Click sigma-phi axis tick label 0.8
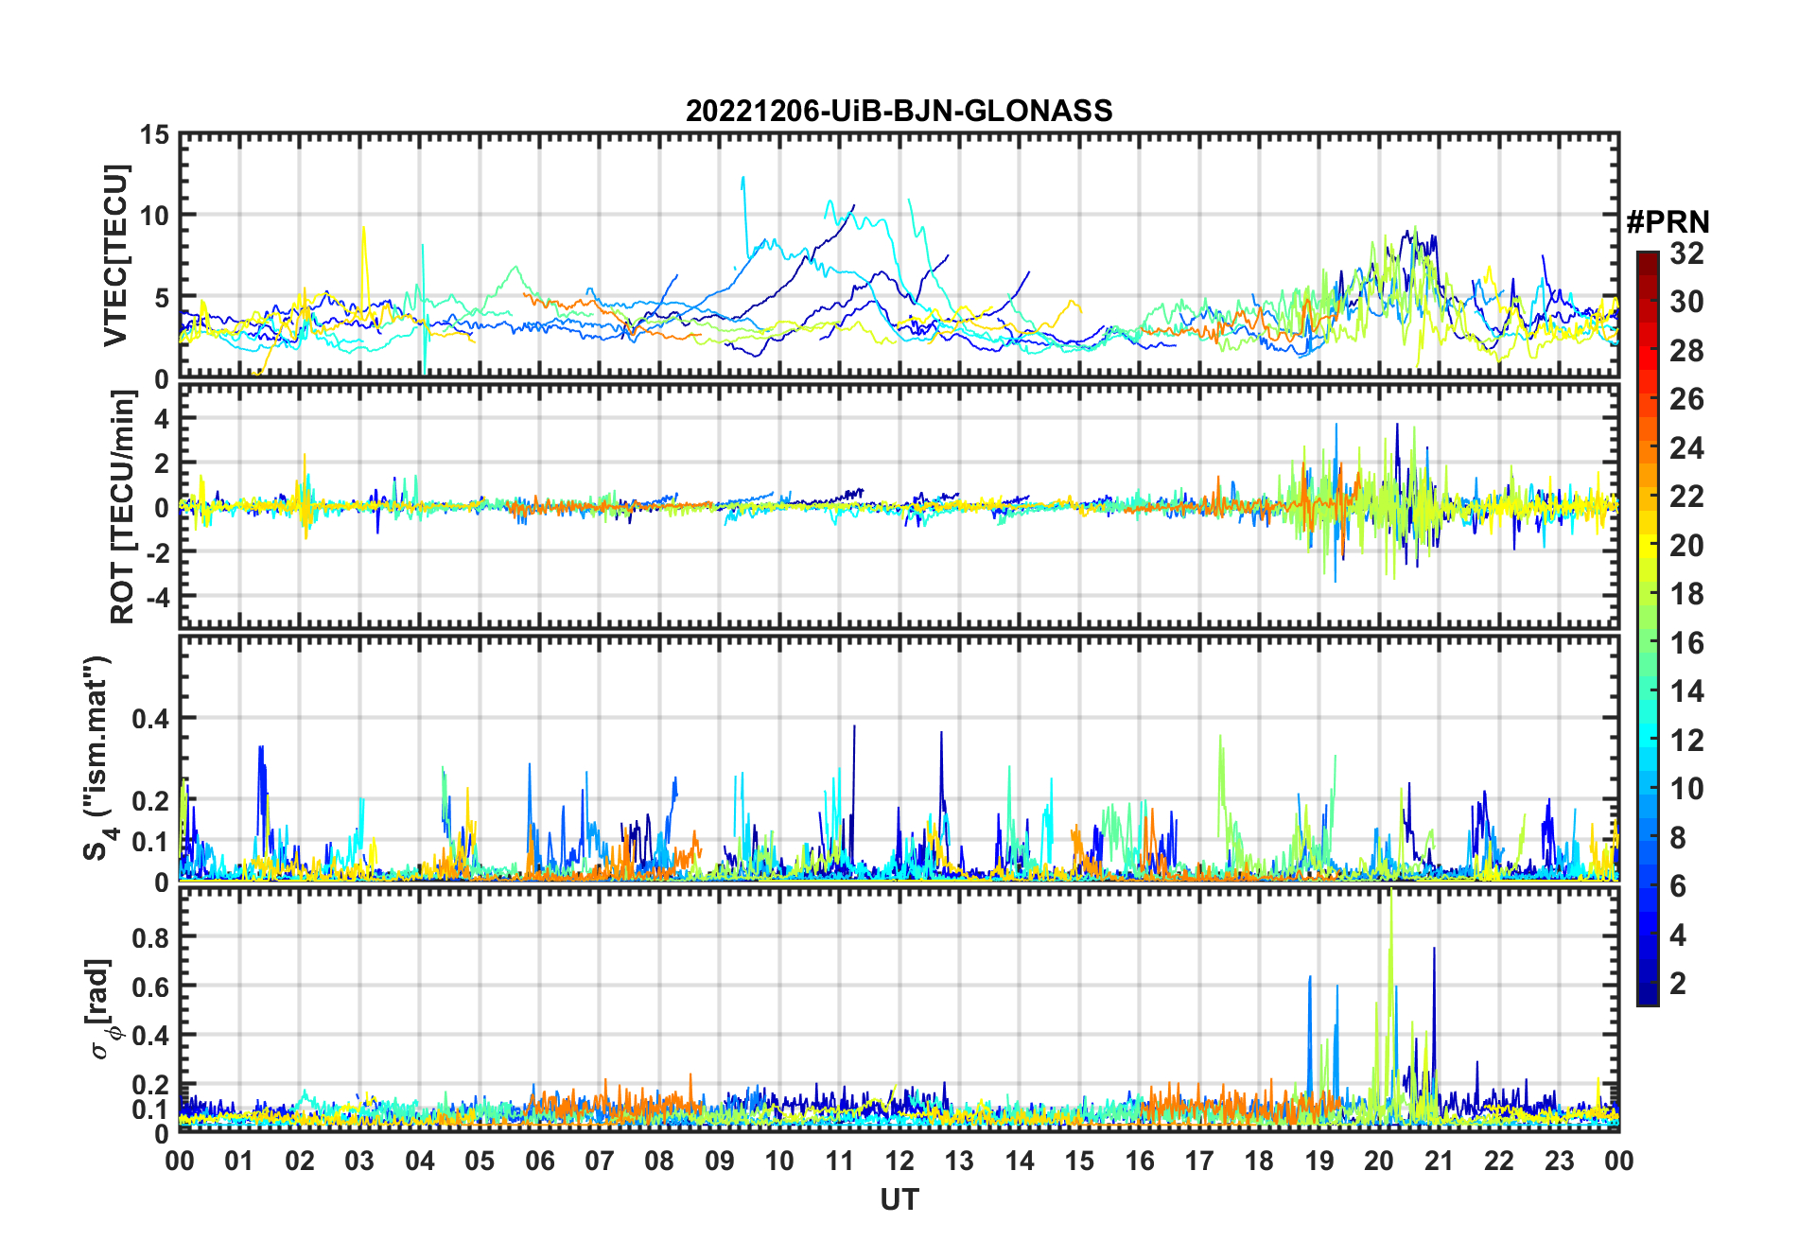The width and height of the screenshot is (1799, 1258). 150,937
